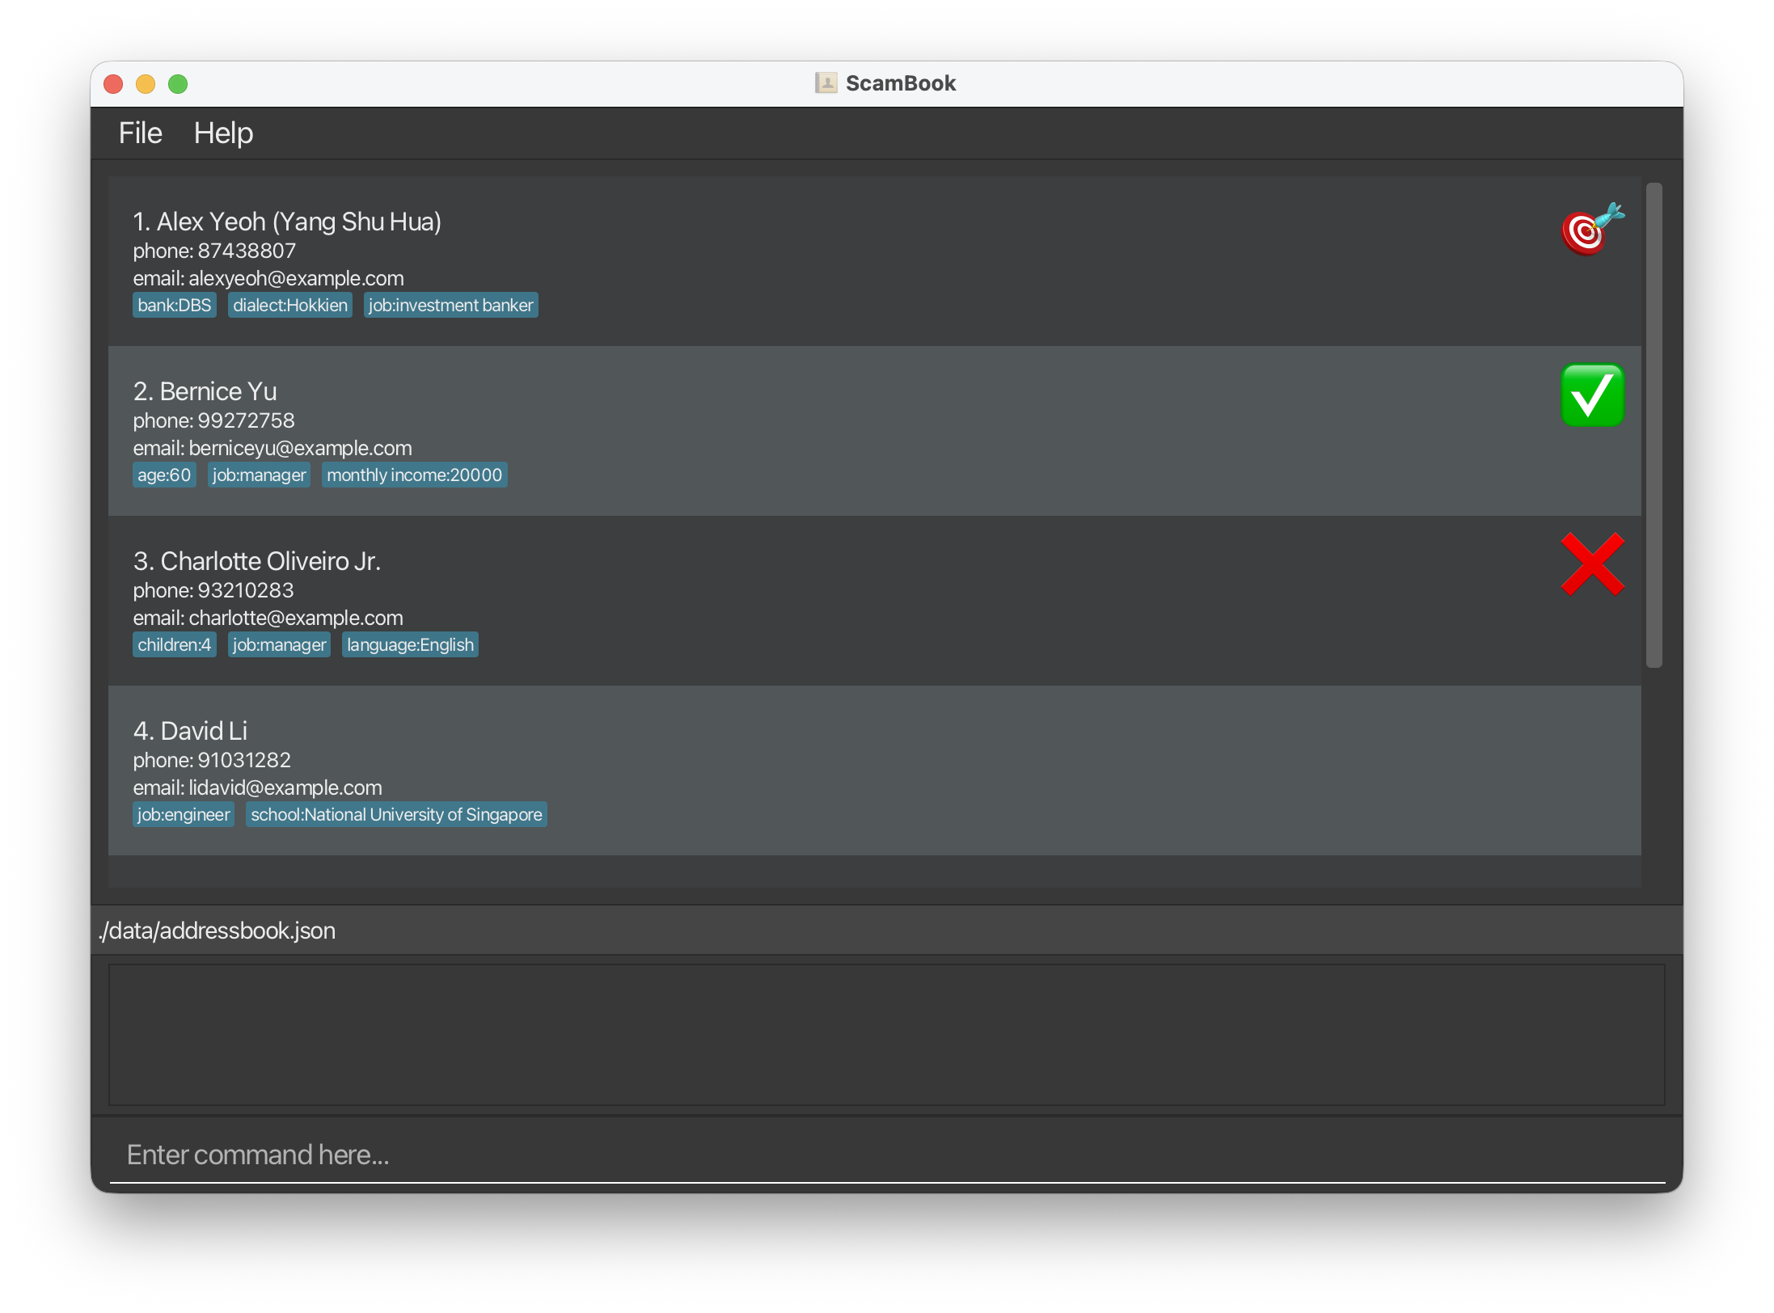Click the green fullscreen window button
The image size is (1774, 1313).
[178, 84]
